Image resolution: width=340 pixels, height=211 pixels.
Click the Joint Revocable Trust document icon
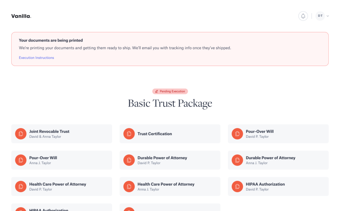pos(21,134)
